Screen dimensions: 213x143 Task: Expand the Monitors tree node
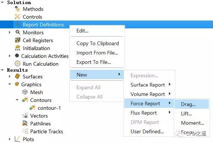click(x=9, y=32)
